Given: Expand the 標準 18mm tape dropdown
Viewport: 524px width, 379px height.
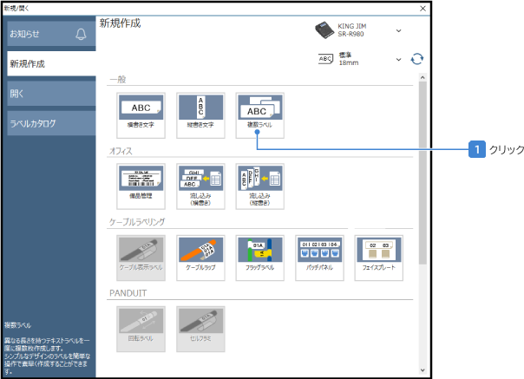Looking at the screenshot, I should point(398,59).
